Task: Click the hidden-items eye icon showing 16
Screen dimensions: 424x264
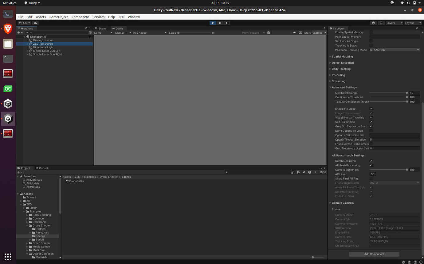Action: point(323,172)
